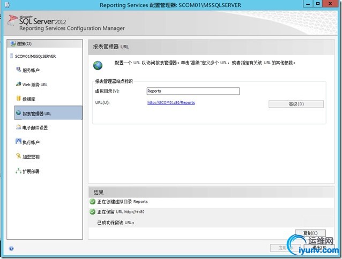Screen dimensions: 342x259
Task: Maximize the configuration manager window
Action: coord(318,4)
